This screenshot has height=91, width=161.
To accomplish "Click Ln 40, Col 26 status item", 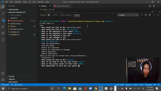I will click(x=119, y=85).
